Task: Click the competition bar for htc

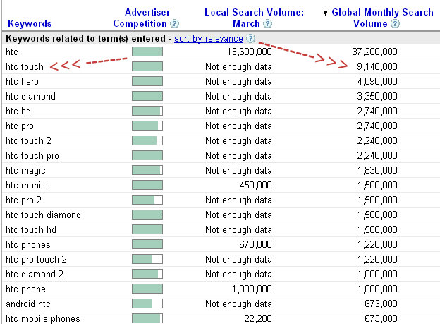Action: pos(147,52)
